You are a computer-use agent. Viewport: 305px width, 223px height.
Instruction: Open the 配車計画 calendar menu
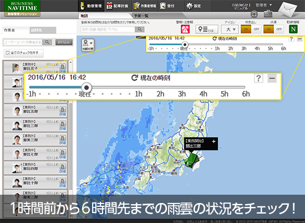(x=118, y=6)
